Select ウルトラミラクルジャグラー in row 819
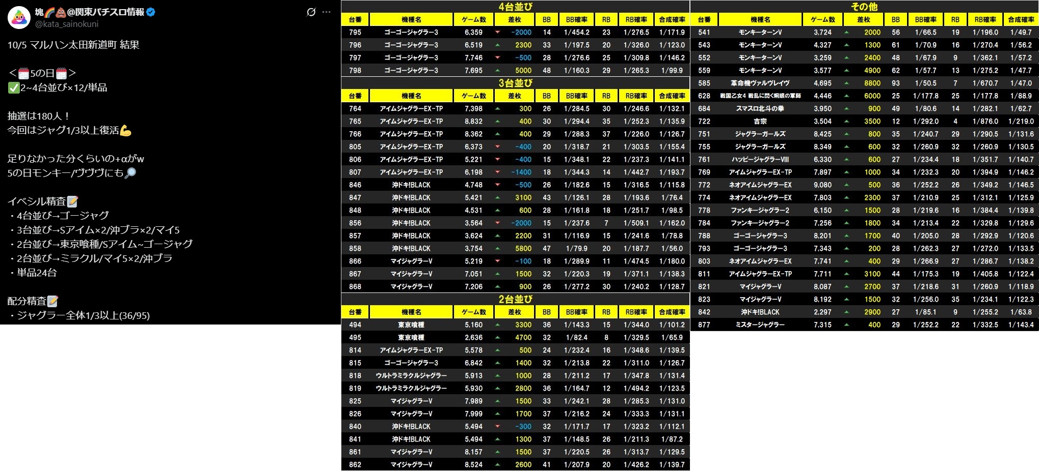The height and width of the screenshot is (471, 1039). (411, 388)
